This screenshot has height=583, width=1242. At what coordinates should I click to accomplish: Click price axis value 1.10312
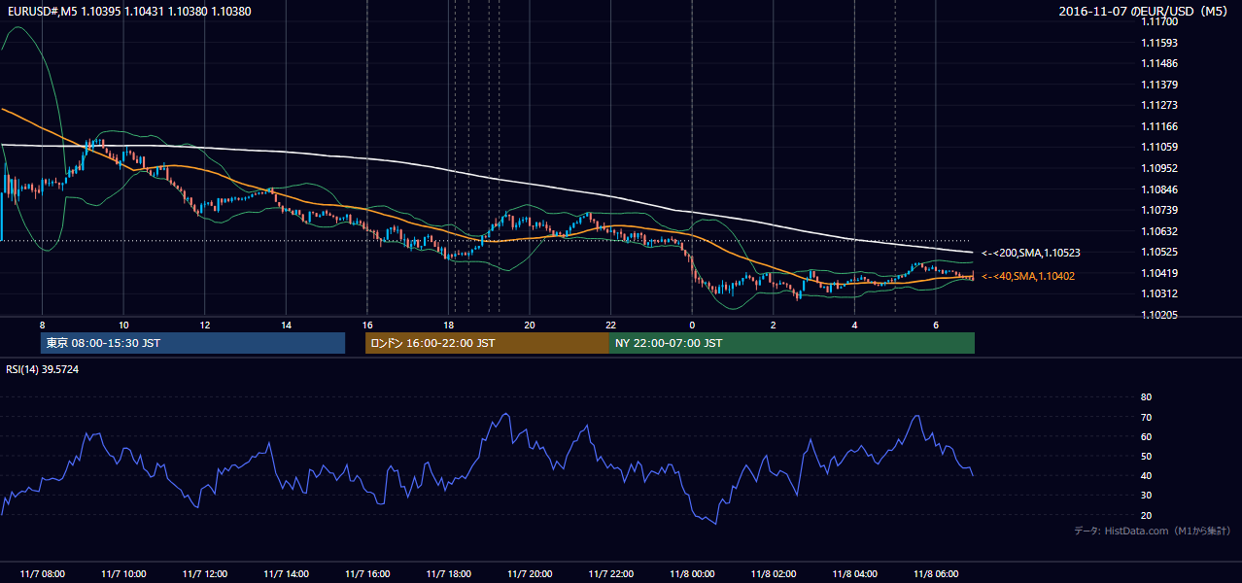(1160, 293)
